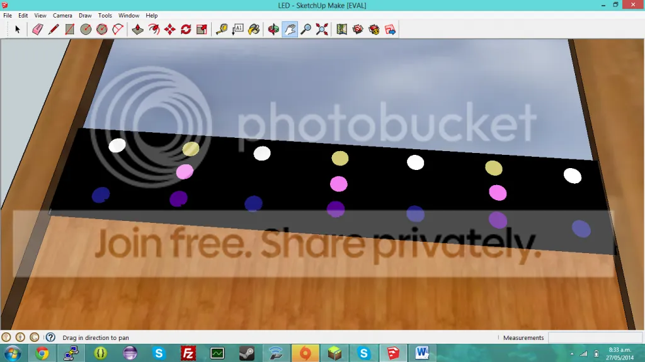Screen dimensions: 645x362
Task: Select the Tape Measure tool
Action: [x=222, y=29]
